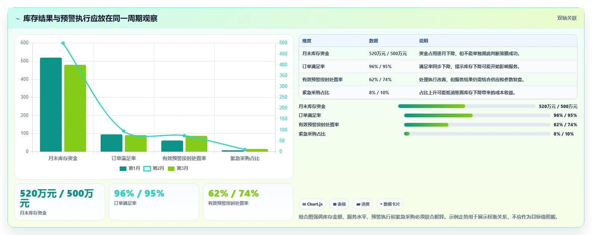Click the 第1月 bar for 订单满足率
Screen dimensions: 592x235
click(x=111, y=143)
